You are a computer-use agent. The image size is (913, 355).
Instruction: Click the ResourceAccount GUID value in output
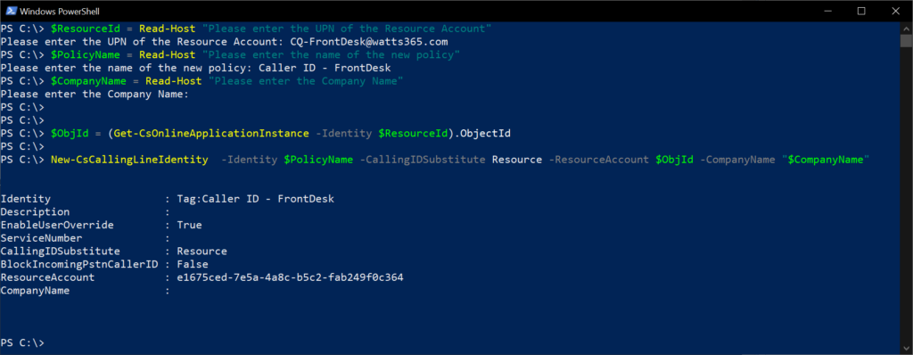coord(290,277)
